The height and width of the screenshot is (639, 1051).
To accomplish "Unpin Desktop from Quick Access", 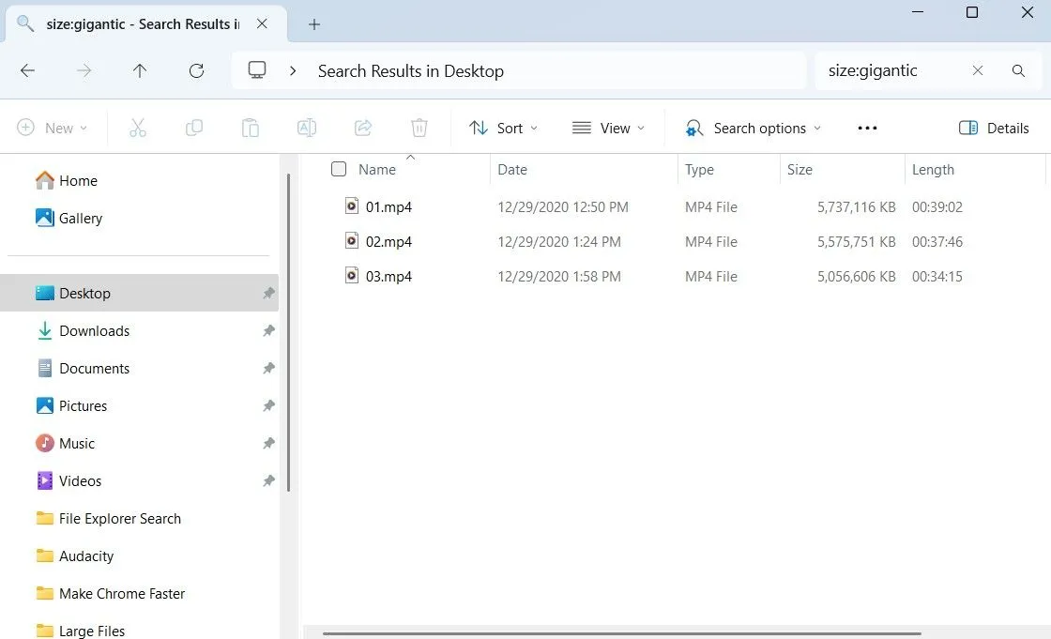I will pyautogui.click(x=269, y=293).
